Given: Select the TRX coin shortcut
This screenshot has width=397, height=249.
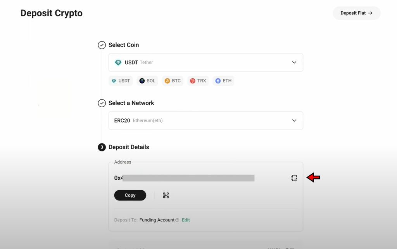Looking at the screenshot, I should (x=198, y=80).
